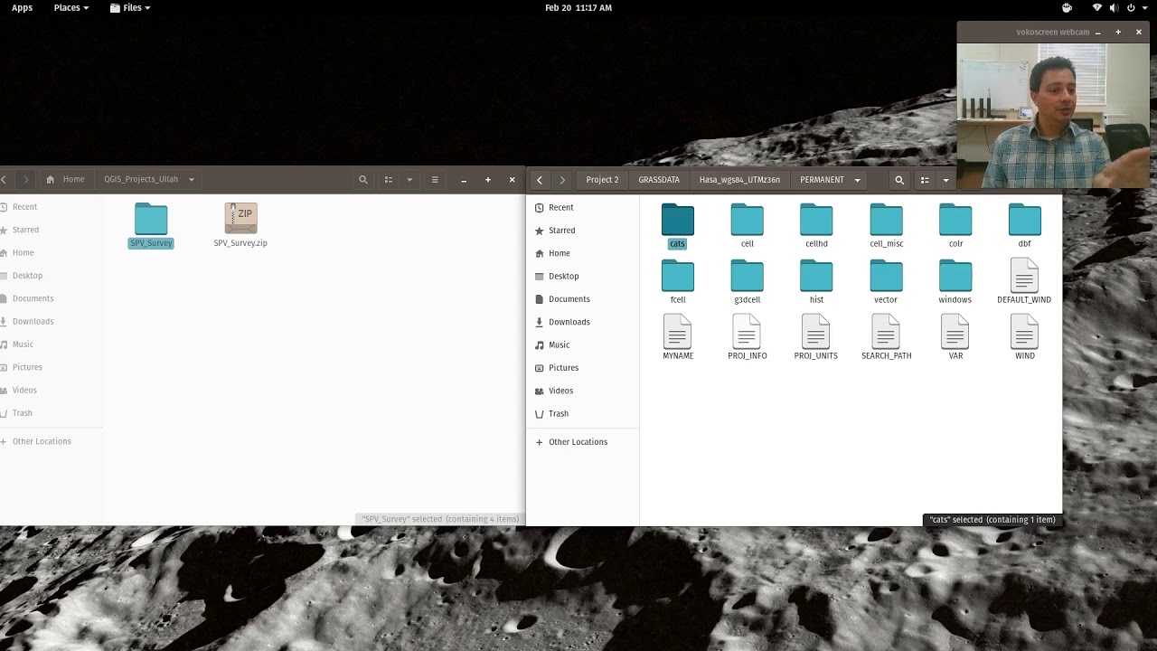Navigate to Hasa_wgs84_UTMz36n in path bar

[x=739, y=180]
